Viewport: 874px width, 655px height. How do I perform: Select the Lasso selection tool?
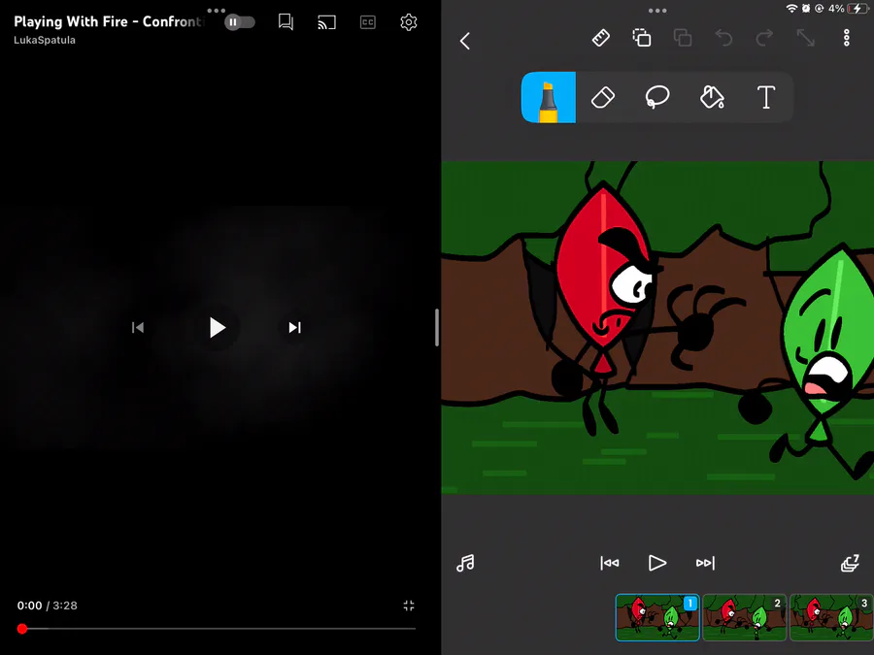[x=657, y=97]
